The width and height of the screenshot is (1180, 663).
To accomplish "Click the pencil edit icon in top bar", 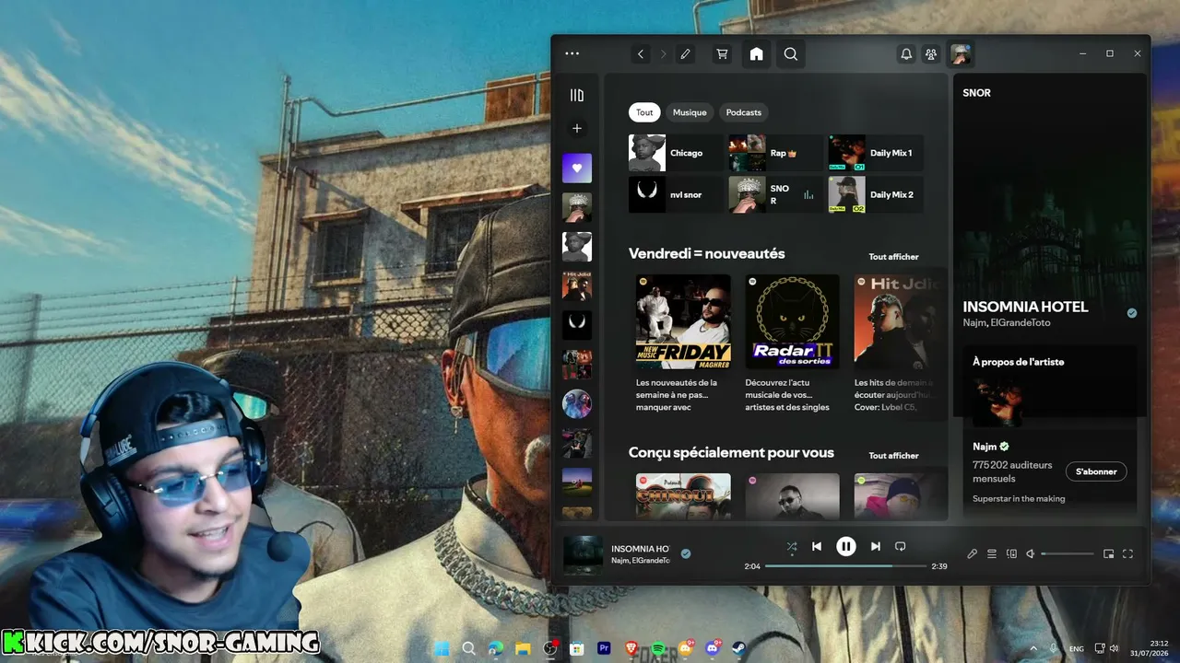I will (685, 54).
